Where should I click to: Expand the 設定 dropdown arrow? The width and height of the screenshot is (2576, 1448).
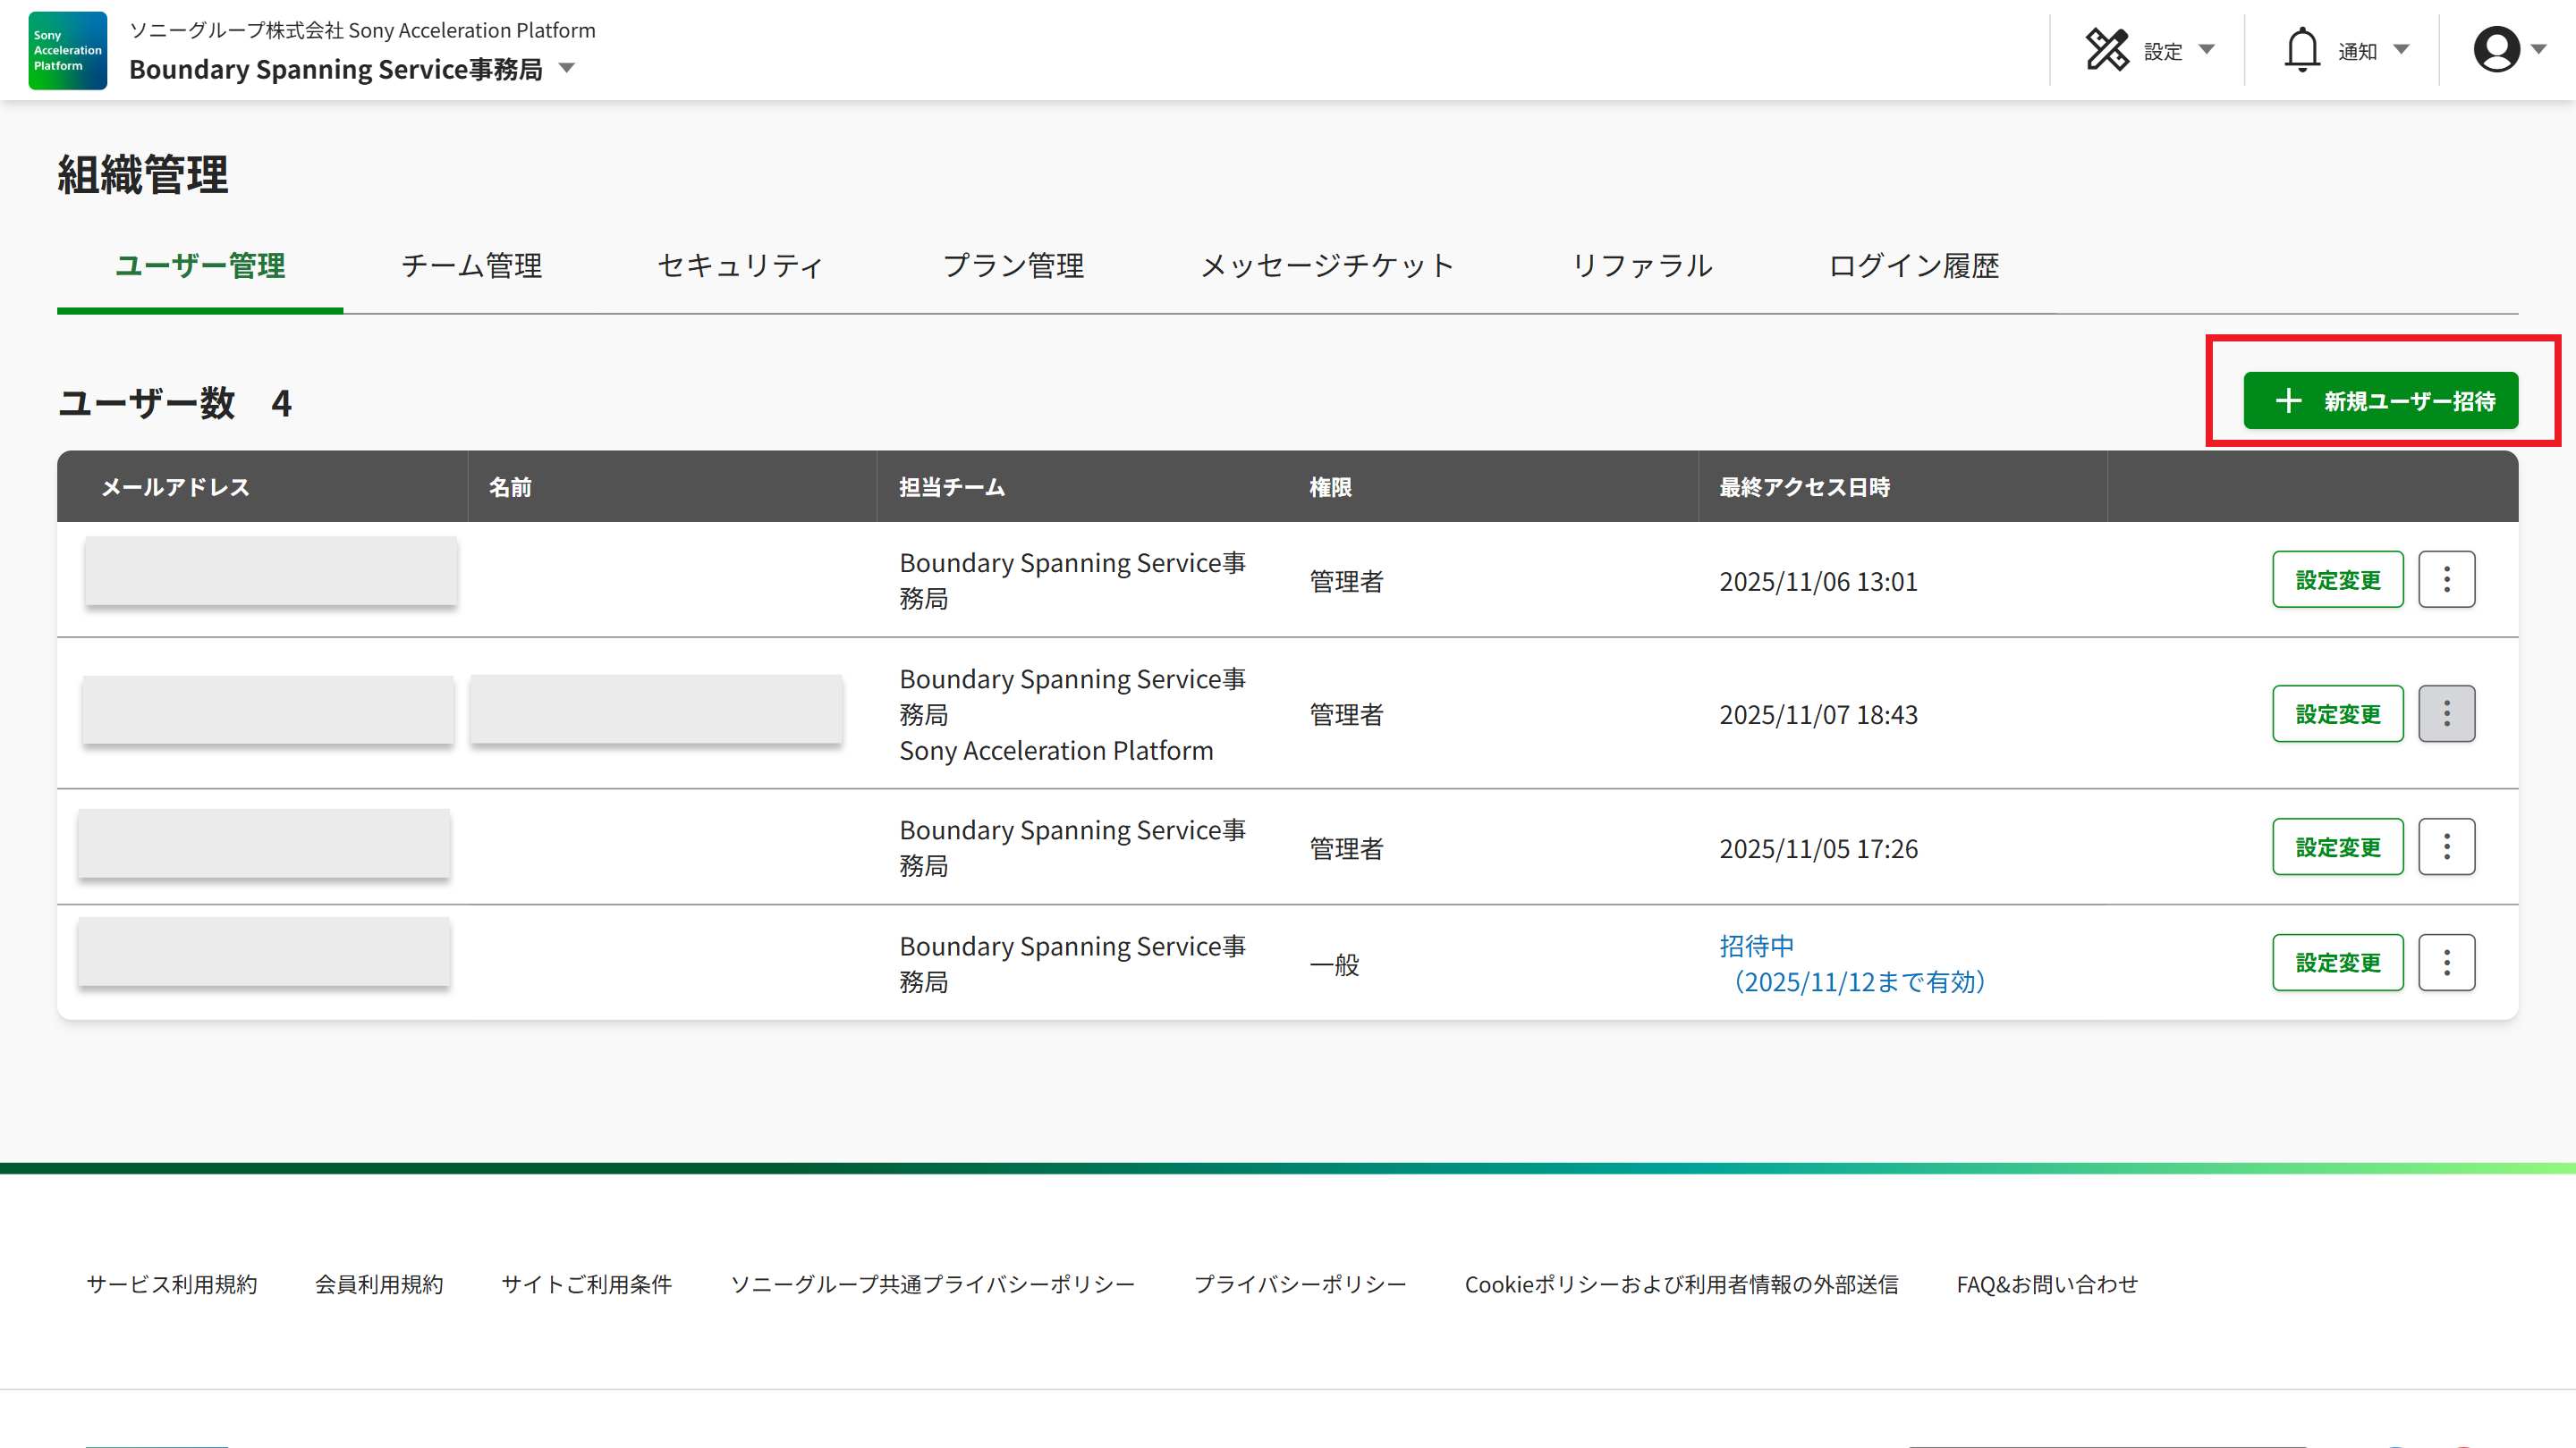pos(2207,50)
